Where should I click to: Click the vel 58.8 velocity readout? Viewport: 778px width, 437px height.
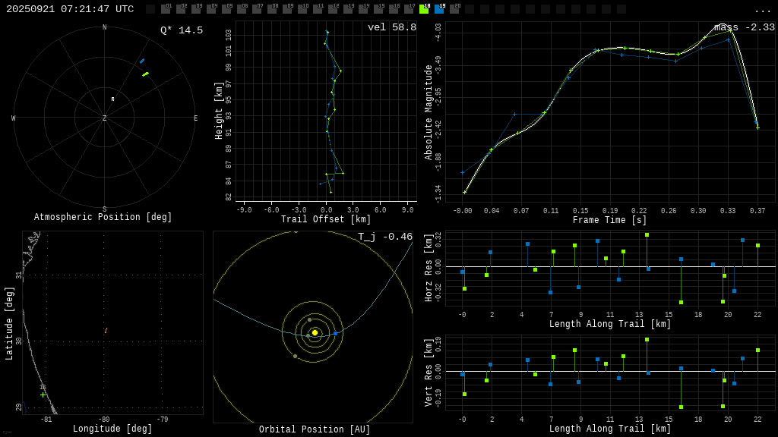392,27
